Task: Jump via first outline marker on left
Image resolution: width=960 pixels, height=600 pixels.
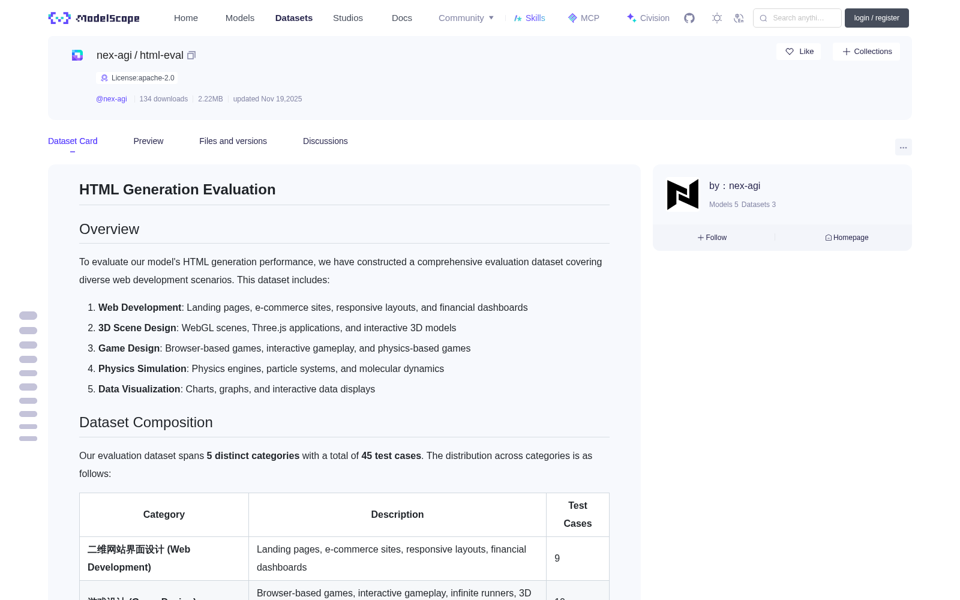Action: click(x=28, y=316)
